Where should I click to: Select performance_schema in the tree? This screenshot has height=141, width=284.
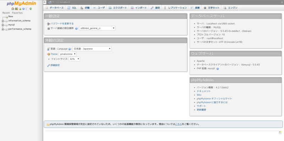click(x=20, y=29)
